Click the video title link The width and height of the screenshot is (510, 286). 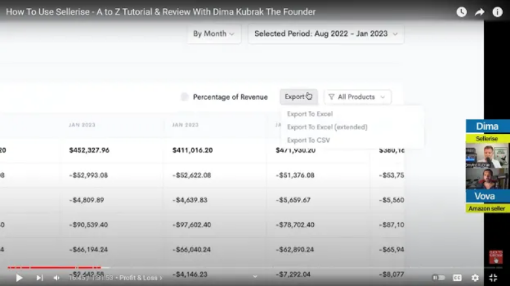[161, 12]
